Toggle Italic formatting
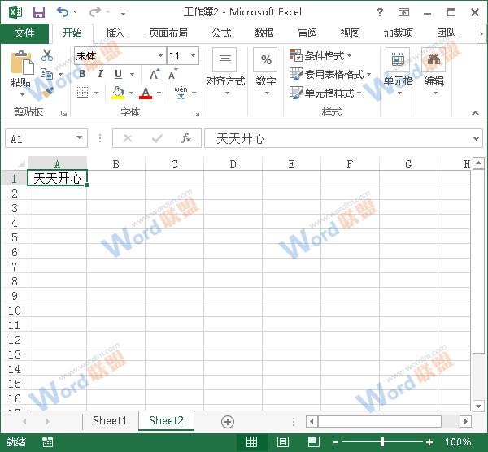488x452 pixels. tap(100, 74)
